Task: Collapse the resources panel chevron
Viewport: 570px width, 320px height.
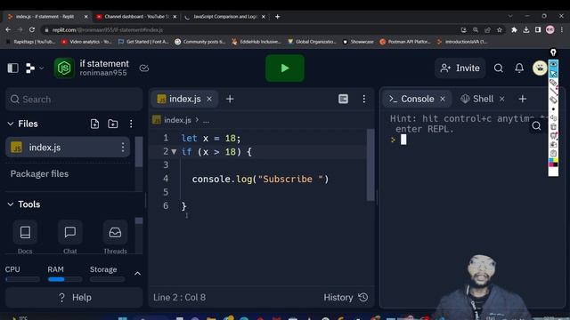Action: pyautogui.click(x=138, y=274)
